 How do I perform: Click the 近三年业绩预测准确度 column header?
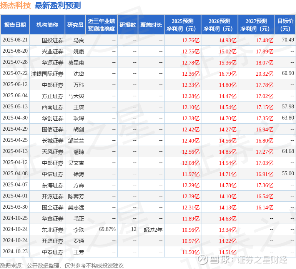101,25
